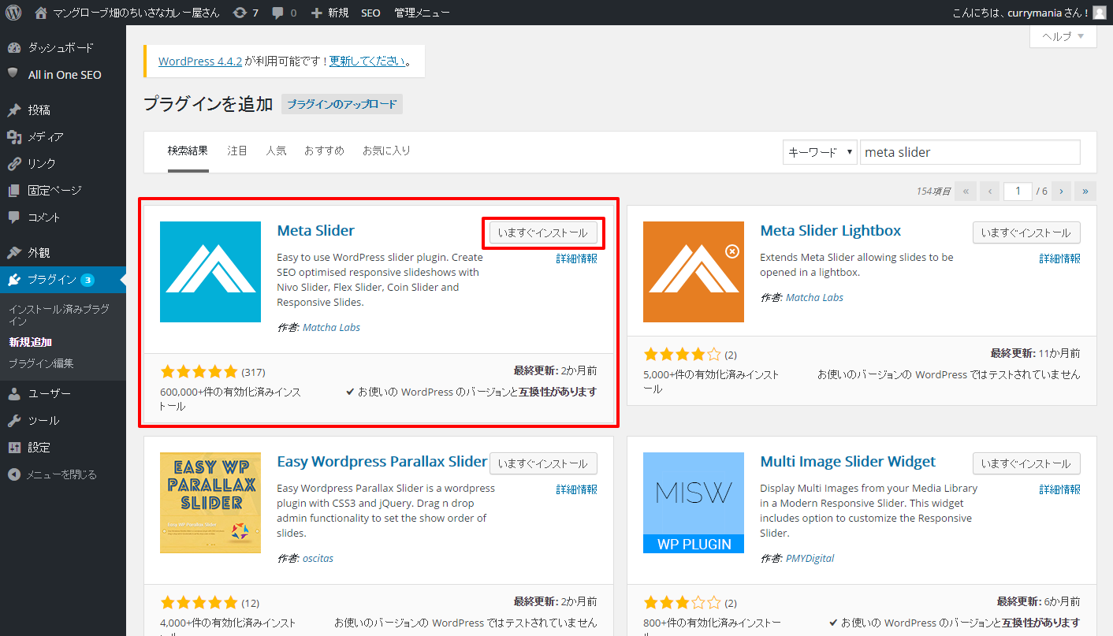The width and height of the screenshot is (1113, 636).
Task: Click こんにちは、currymania さん account menu
Action: [1029, 13]
